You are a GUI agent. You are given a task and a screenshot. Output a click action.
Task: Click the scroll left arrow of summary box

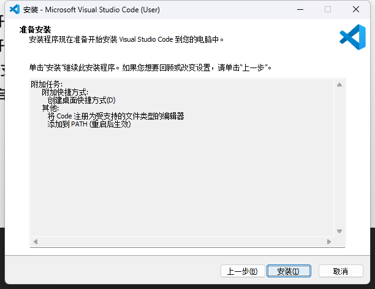pyautogui.click(x=36, y=242)
